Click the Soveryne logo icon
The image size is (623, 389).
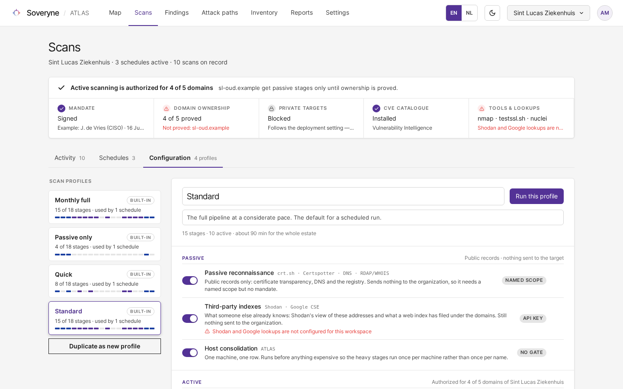[16, 13]
